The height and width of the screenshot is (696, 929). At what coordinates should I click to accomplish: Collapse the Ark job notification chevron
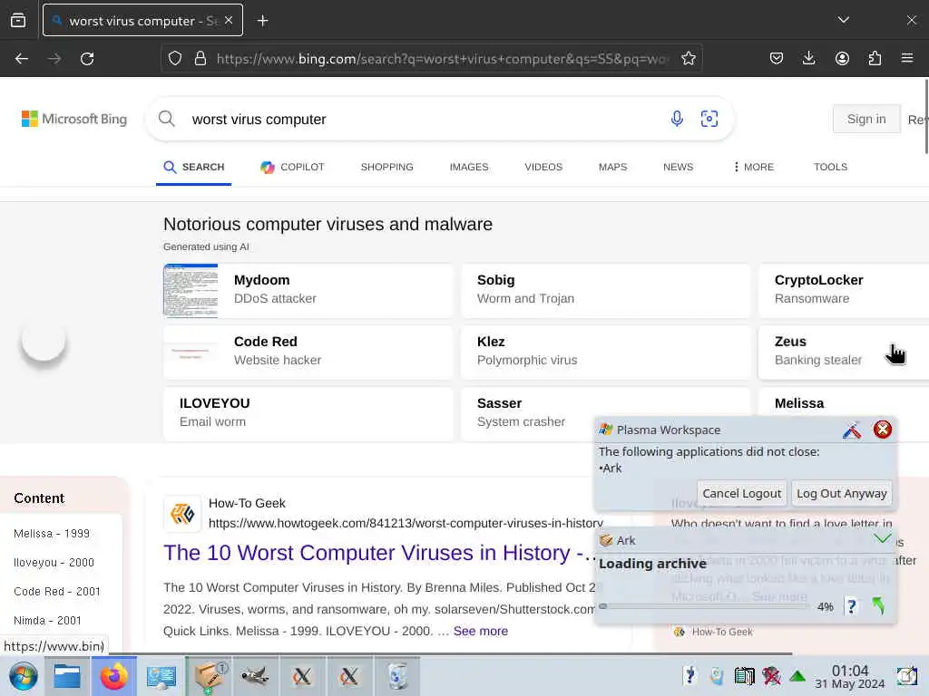tap(882, 538)
